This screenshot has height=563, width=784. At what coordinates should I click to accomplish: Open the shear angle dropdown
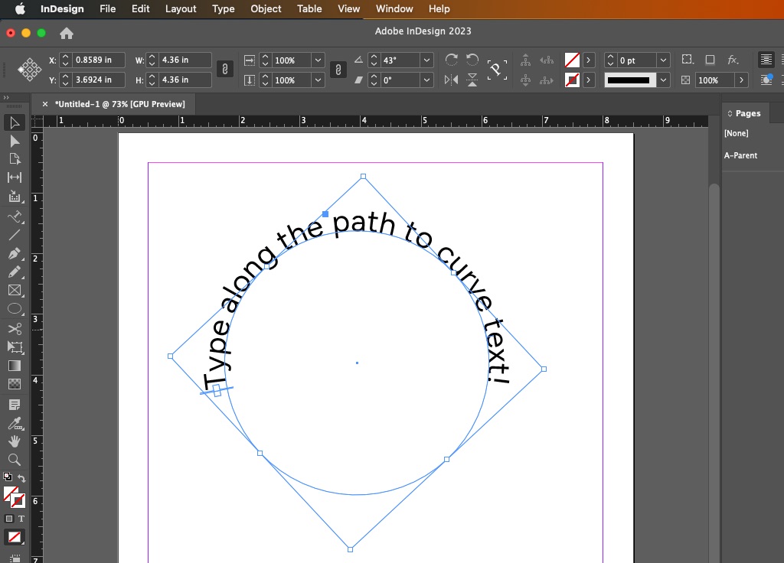click(426, 80)
